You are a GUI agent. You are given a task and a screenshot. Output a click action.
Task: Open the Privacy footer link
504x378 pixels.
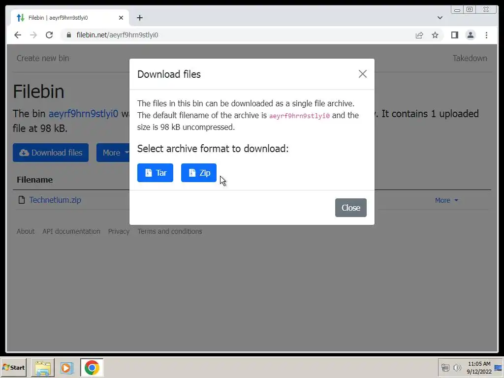pyautogui.click(x=119, y=231)
